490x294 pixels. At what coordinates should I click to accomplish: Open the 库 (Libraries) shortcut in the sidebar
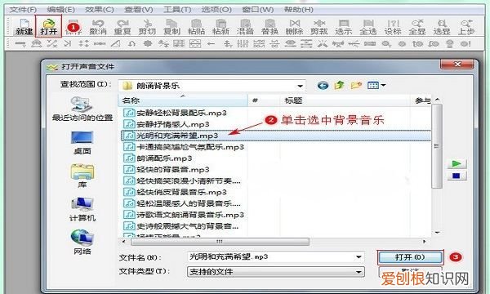(x=82, y=176)
